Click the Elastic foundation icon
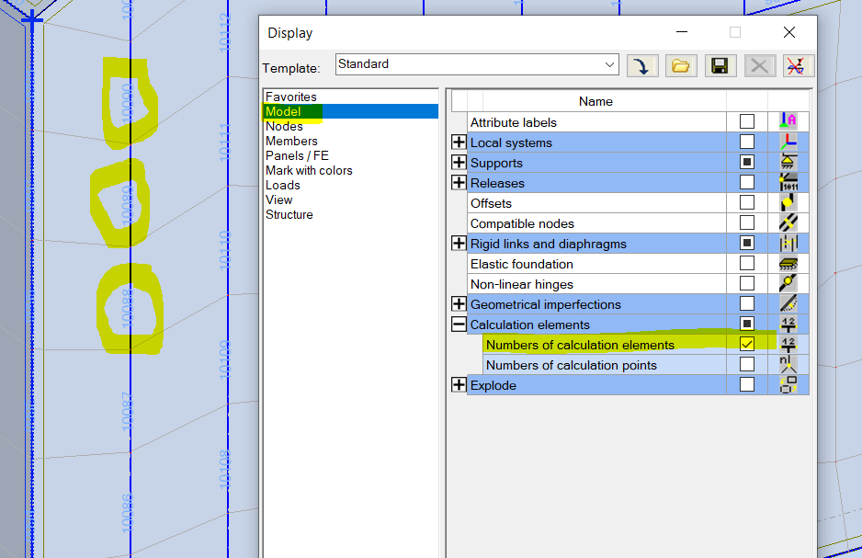The width and height of the screenshot is (862, 558). [x=788, y=263]
